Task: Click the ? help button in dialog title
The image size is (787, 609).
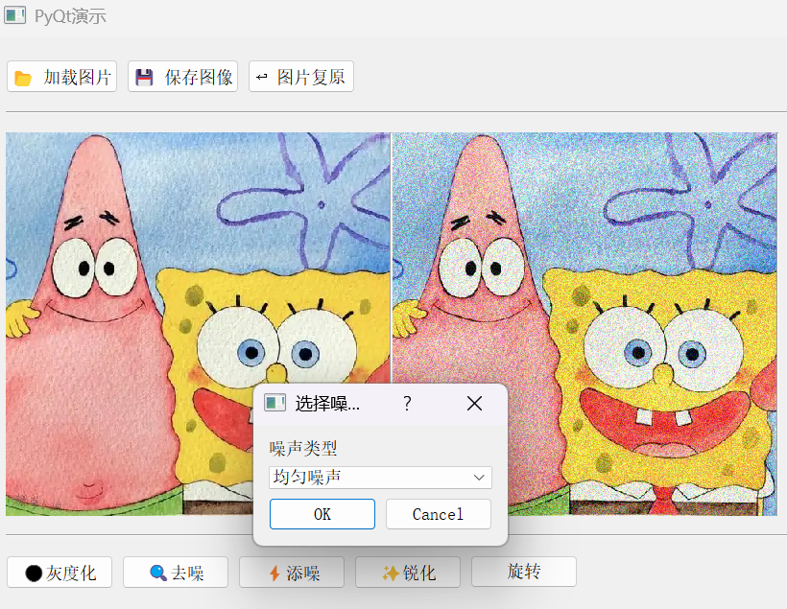Action: tap(407, 404)
